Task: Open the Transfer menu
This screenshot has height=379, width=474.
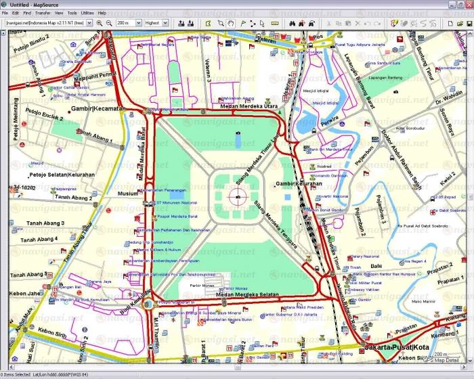Action: coord(43,13)
